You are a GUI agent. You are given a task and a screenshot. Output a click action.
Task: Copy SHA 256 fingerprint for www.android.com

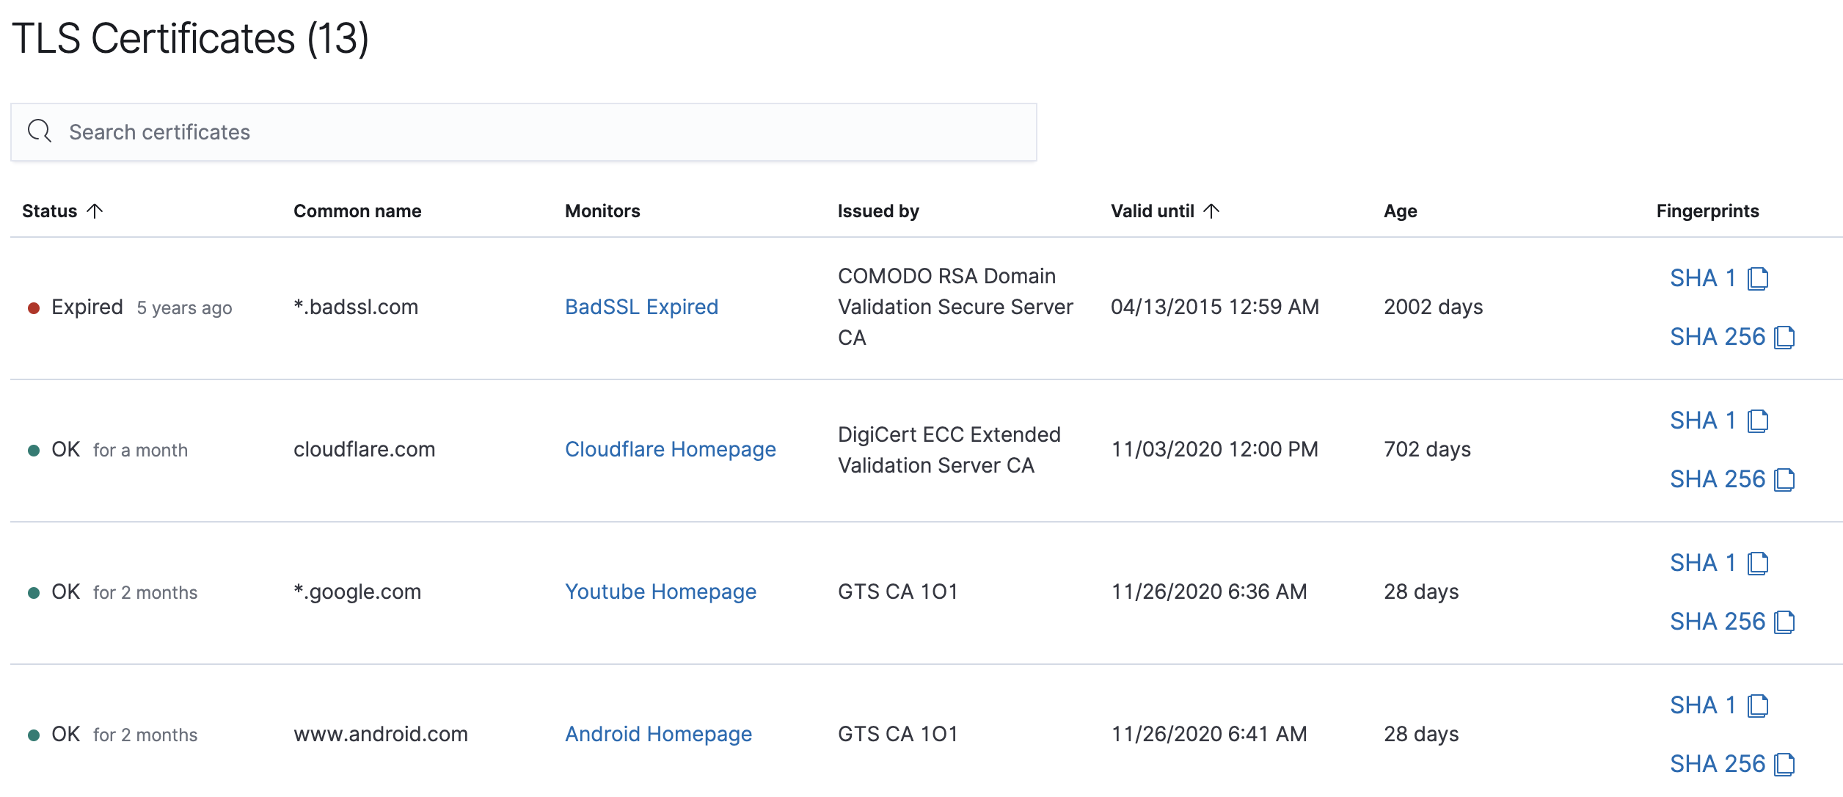(1785, 763)
